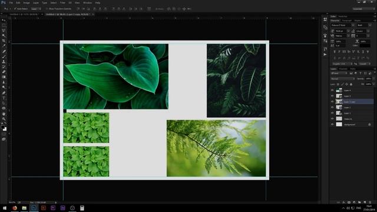
Task: Set background color swatch
Action: point(5,130)
